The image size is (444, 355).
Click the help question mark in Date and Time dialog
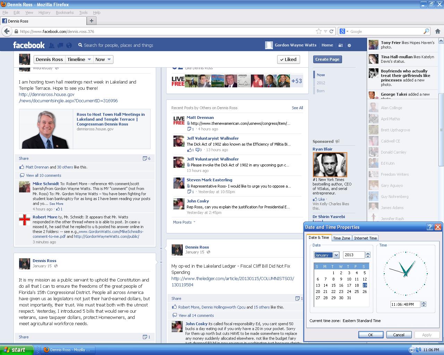tap(430, 227)
